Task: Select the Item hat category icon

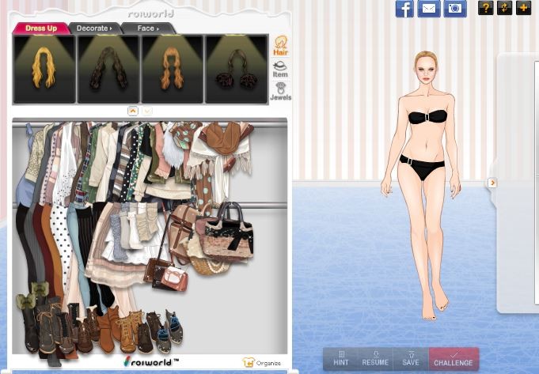Action: coord(280,69)
